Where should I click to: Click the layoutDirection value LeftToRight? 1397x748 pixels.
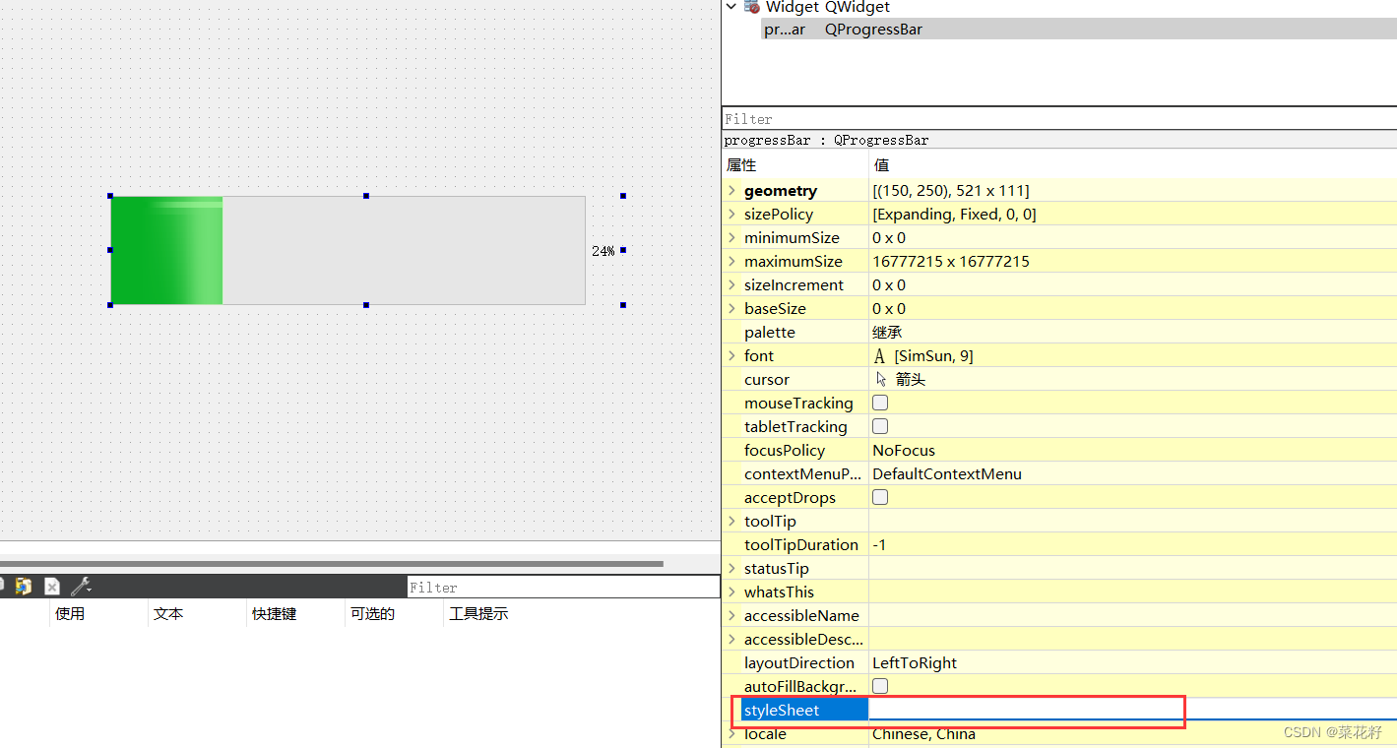pyautogui.click(x=915, y=662)
